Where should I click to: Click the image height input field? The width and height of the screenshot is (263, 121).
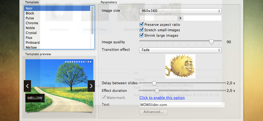tap(202, 18)
